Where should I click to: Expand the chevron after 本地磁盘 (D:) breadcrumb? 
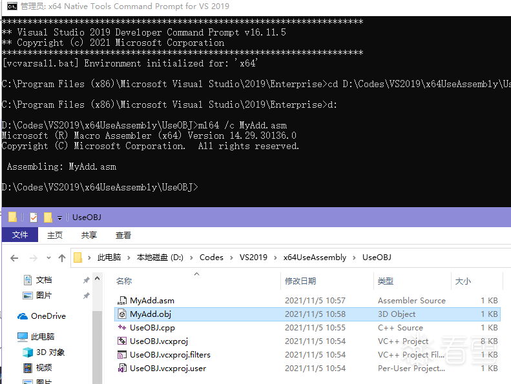[192, 258]
